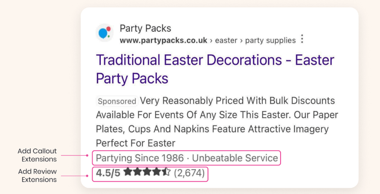Click the 4.5/5 rating score

pyautogui.click(x=108, y=173)
